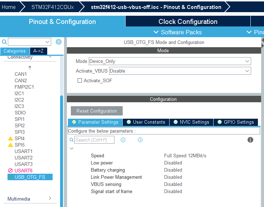Select the Battery charging parameter
The height and width of the screenshot is (207, 264).
(108, 170)
